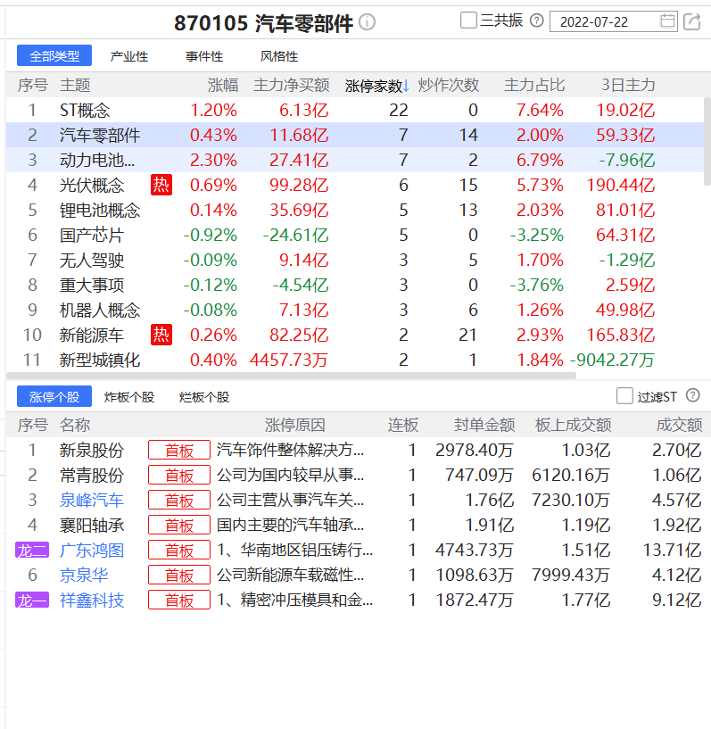This screenshot has height=729, width=711.
Task: Open stock link 泉峰汽车
Action: tap(92, 501)
